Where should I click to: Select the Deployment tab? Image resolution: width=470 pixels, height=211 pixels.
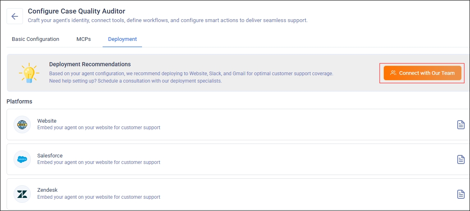click(x=122, y=39)
